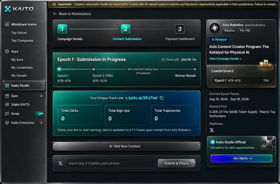The width and height of the screenshot is (280, 184).
Task: Open Top Voices page
Action: point(19,33)
